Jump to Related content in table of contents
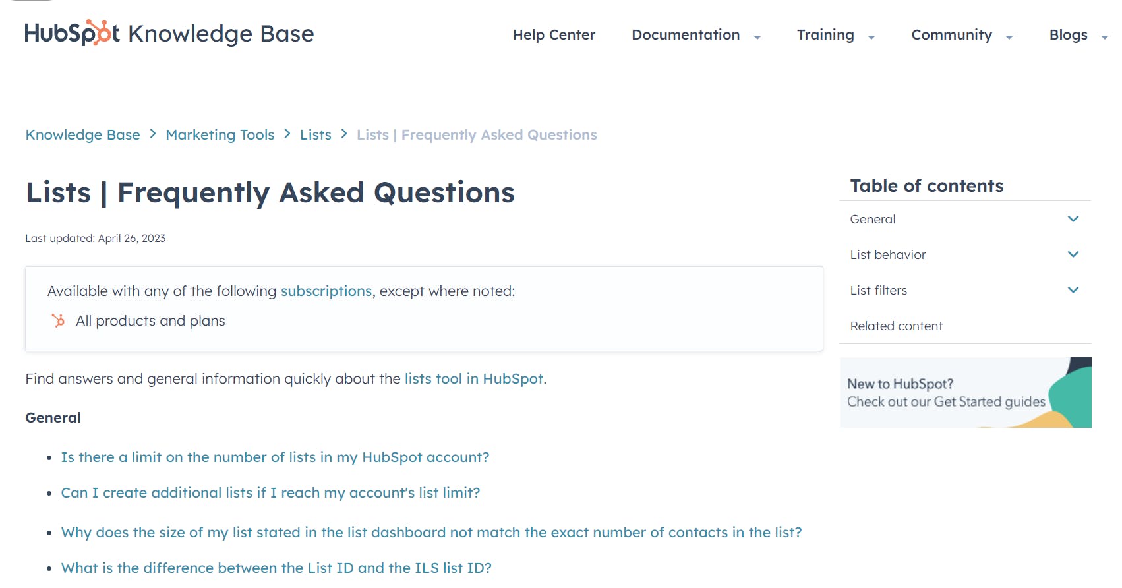Image resolution: width=1122 pixels, height=588 pixels. (896, 326)
